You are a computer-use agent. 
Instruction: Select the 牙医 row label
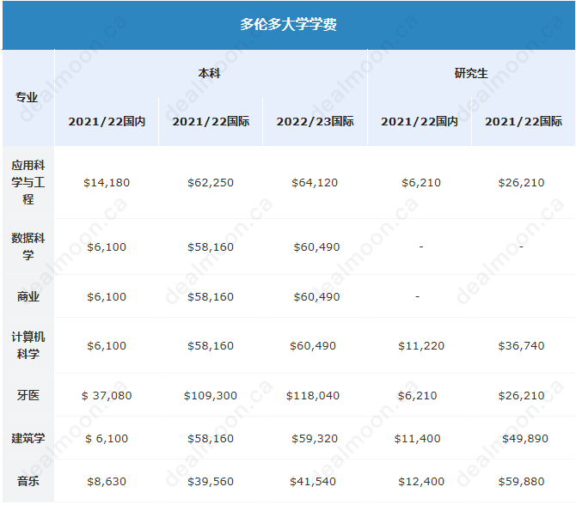click(28, 395)
